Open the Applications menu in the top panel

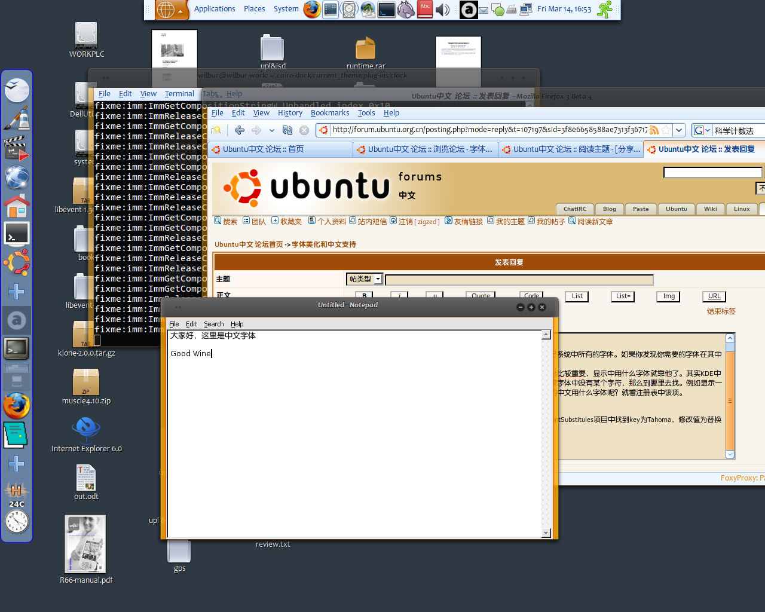point(215,9)
